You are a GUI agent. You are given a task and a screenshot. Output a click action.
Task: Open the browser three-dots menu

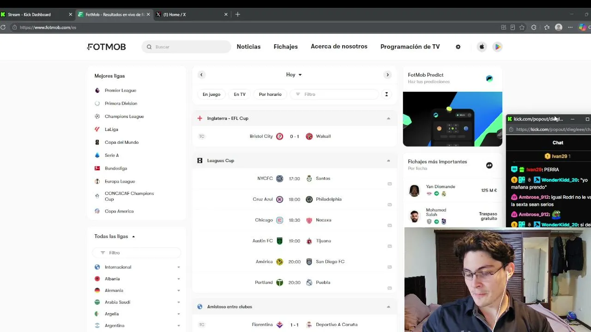[570, 27]
